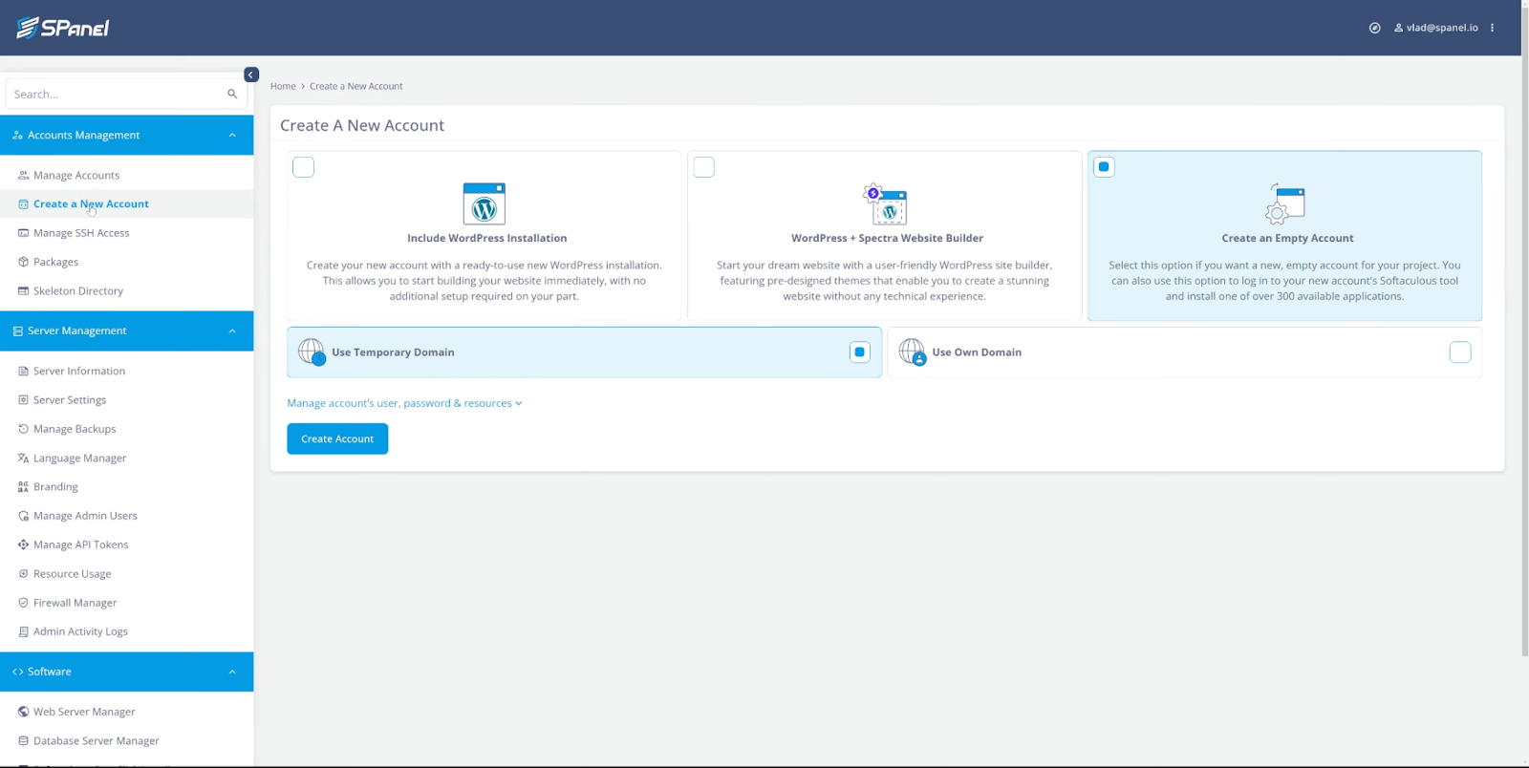Go to Home breadcrumb link
The width and height of the screenshot is (1529, 768).
click(283, 86)
